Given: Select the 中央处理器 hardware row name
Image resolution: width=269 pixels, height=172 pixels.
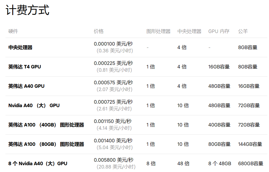Looking at the screenshot, I should tap(20, 47).
